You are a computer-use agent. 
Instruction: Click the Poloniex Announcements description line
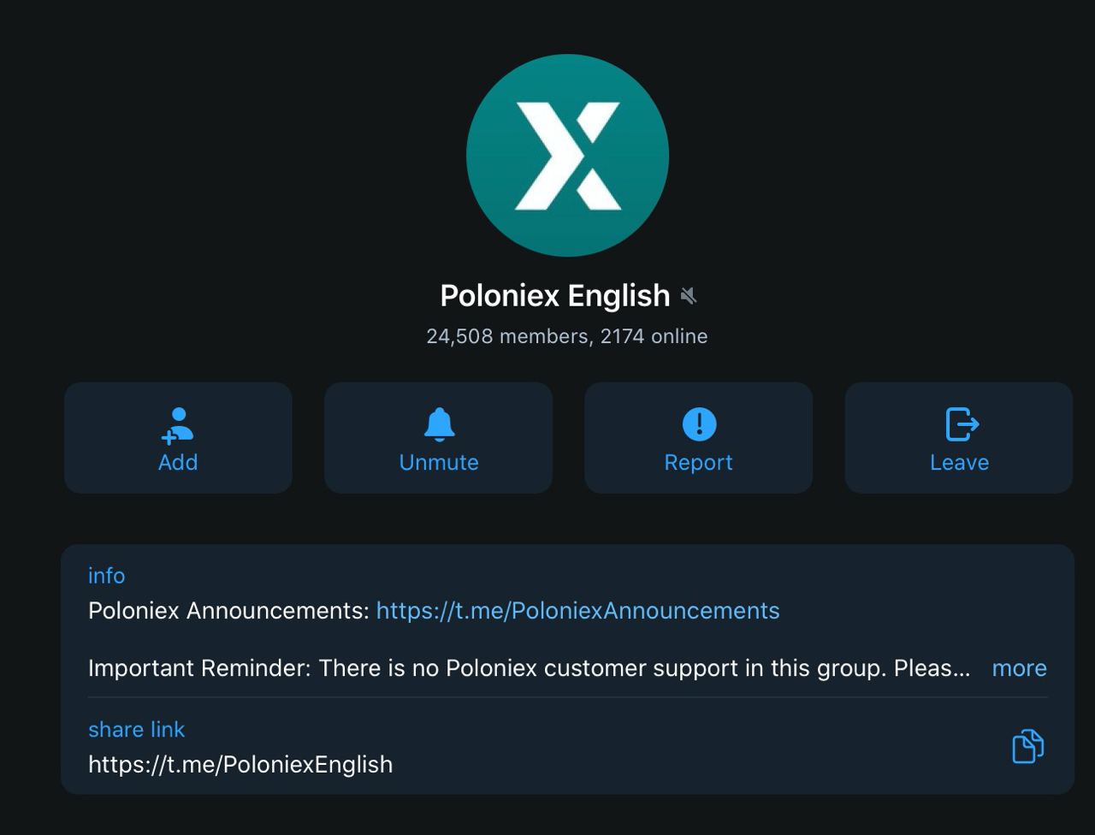[x=434, y=611]
